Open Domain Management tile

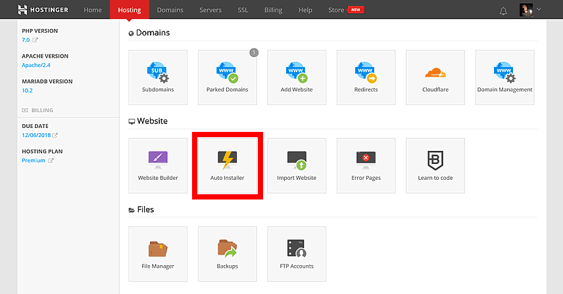pyautogui.click(x=505, y=77)
